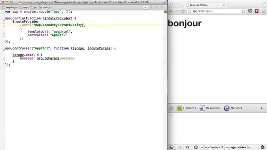Image resolution: width=267 pixels, height=150 pixels.
Task: Click the WebStorm Debug button
Action: click(x=156, y=7)
